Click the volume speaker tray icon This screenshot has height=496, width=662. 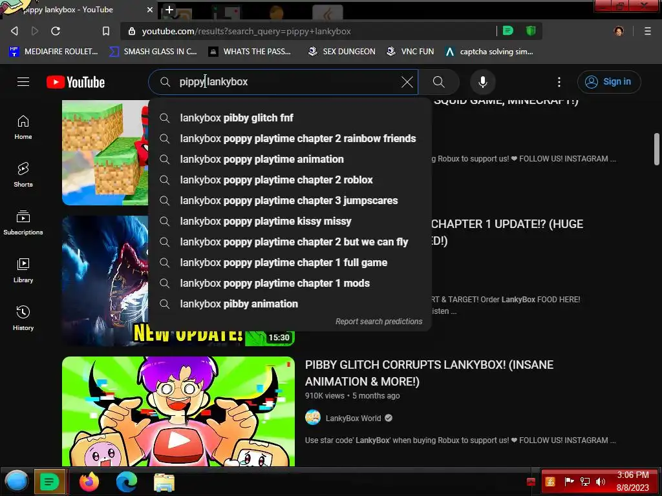click(x=601, y=482)
